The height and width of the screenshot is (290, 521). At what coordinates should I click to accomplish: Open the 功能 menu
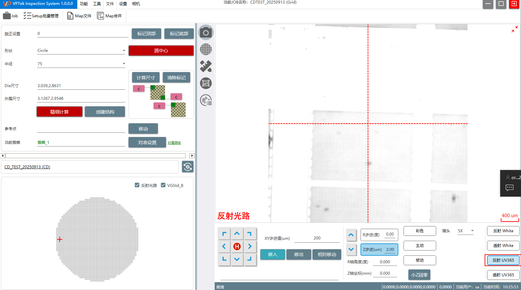84,4
